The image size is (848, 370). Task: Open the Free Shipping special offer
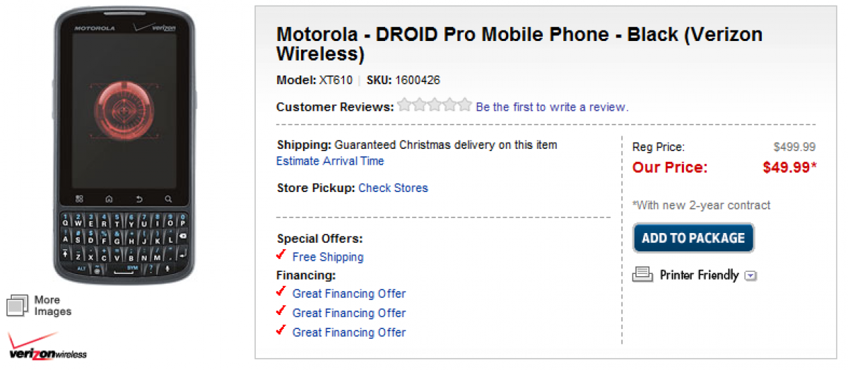(x=328, y=257)
